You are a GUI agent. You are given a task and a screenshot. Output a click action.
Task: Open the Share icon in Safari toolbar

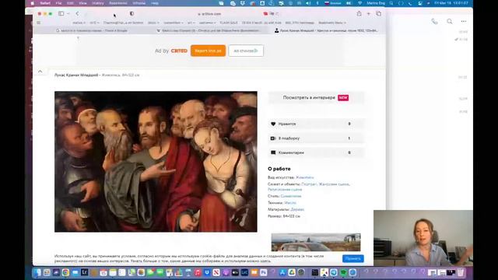pos(359,14)
